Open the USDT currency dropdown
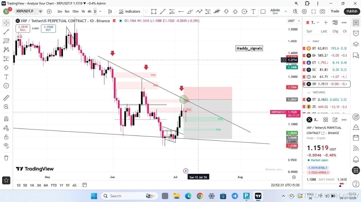Image resolution: width=361 pixels, height=202 pixels. [294, 21]
